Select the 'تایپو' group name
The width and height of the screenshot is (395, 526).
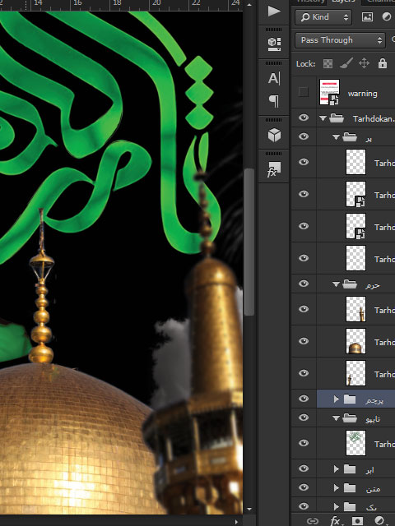point(373,419)
